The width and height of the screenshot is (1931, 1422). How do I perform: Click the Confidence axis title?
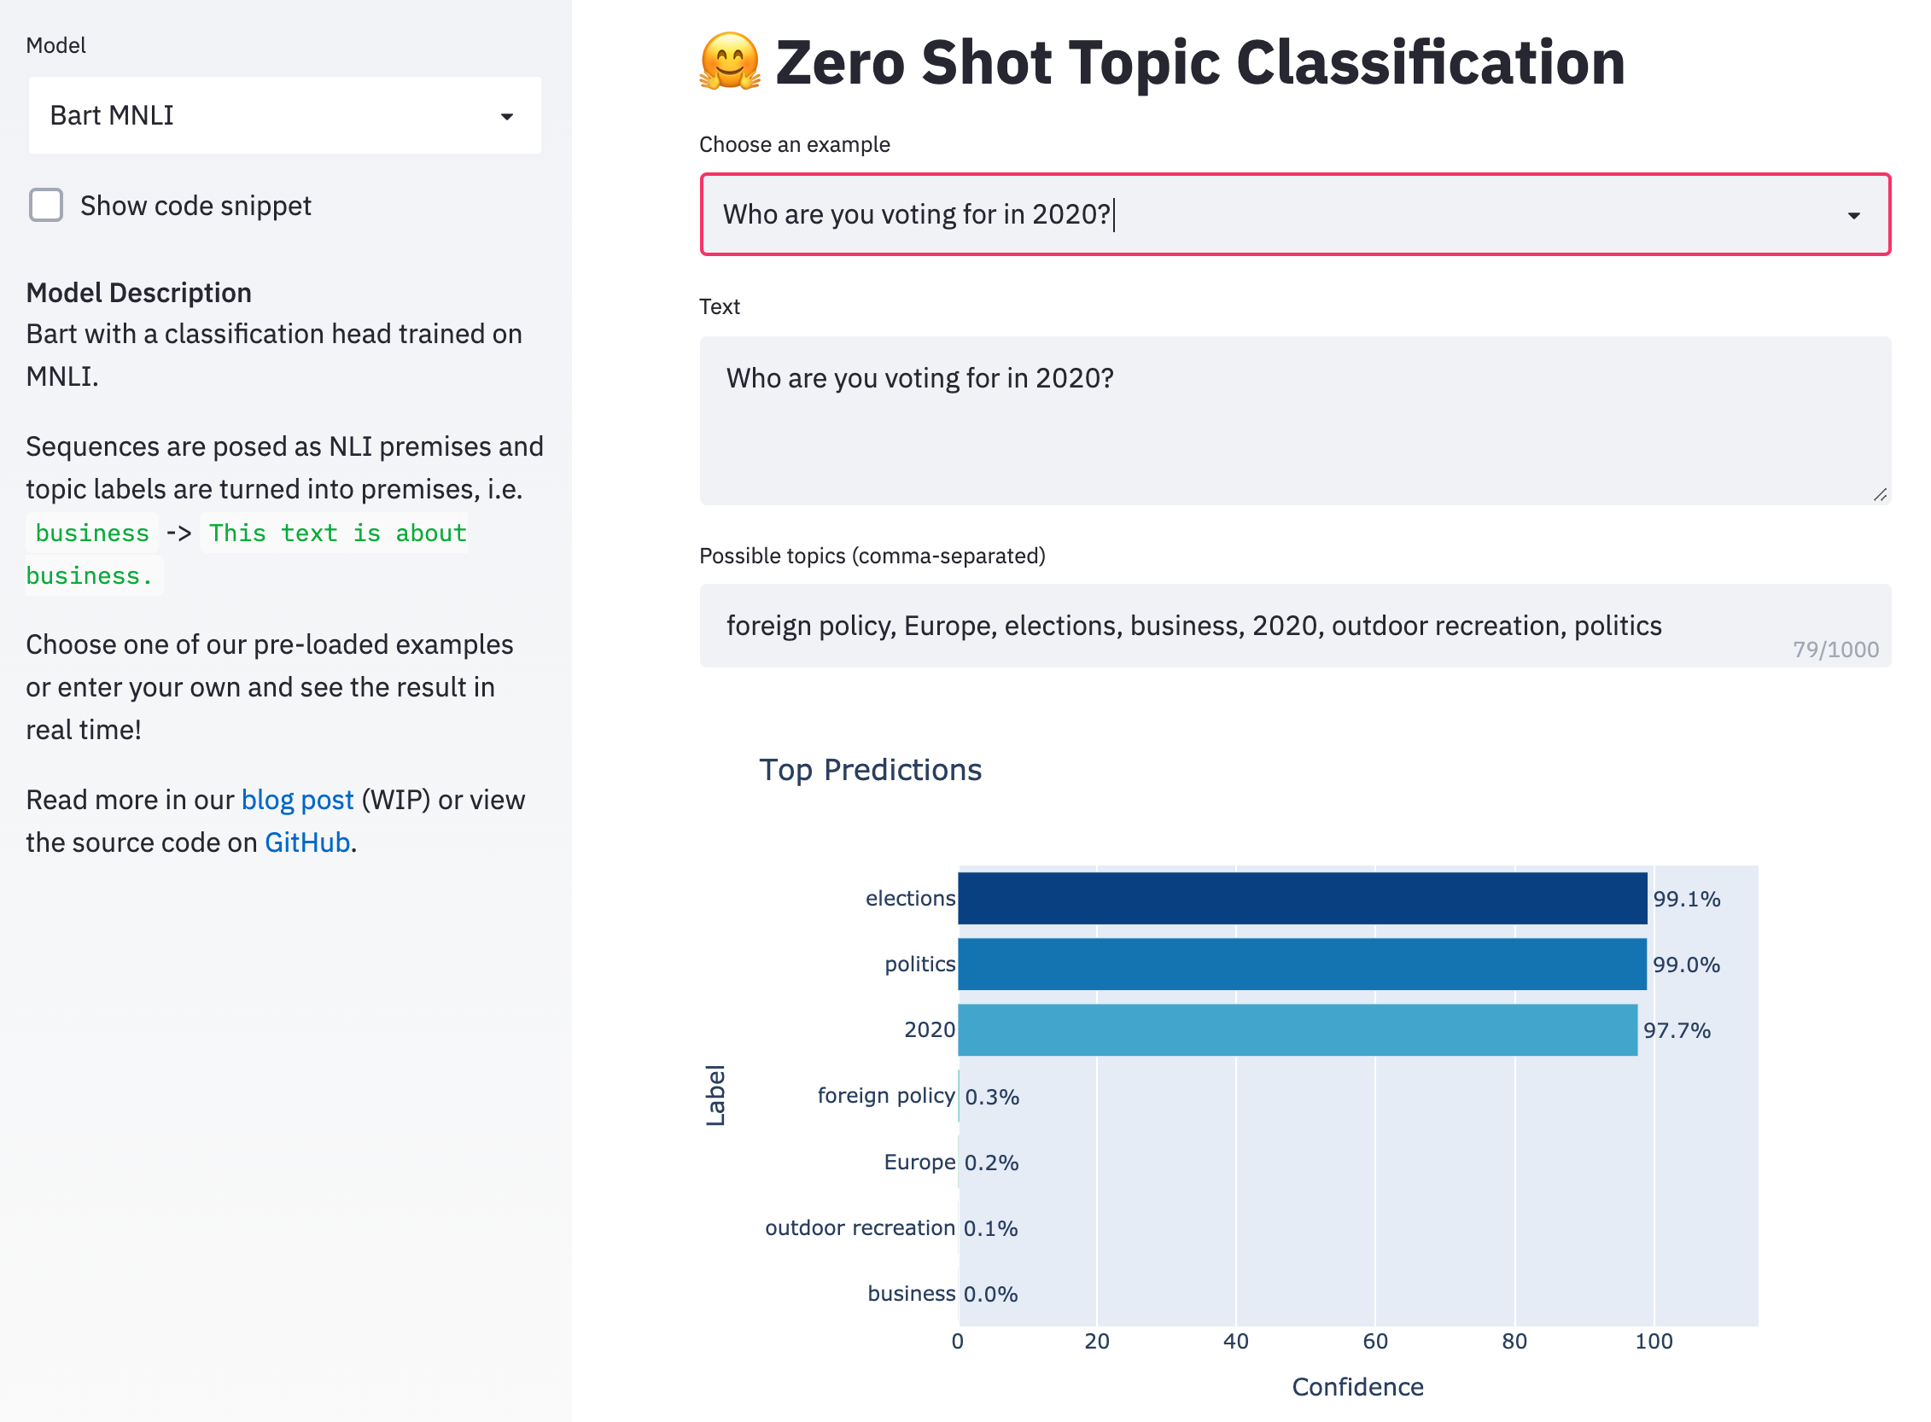pos(1356,1387)
